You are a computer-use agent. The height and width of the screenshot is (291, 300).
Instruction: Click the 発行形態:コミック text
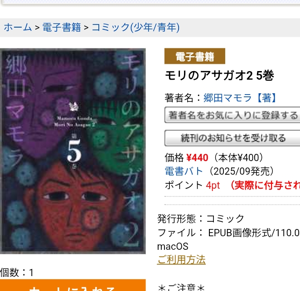coord(201,219)
